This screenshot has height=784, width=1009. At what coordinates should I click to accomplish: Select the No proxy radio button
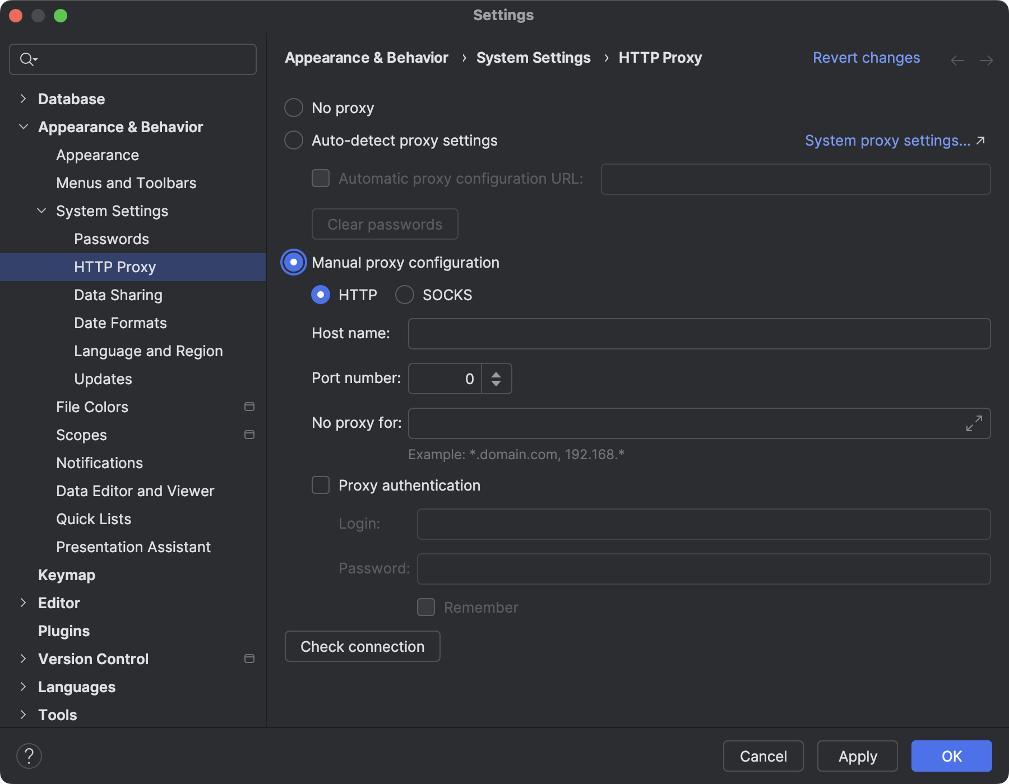[294, 108]
